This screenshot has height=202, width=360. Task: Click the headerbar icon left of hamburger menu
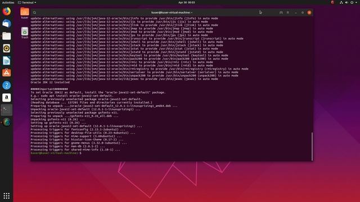281,12
